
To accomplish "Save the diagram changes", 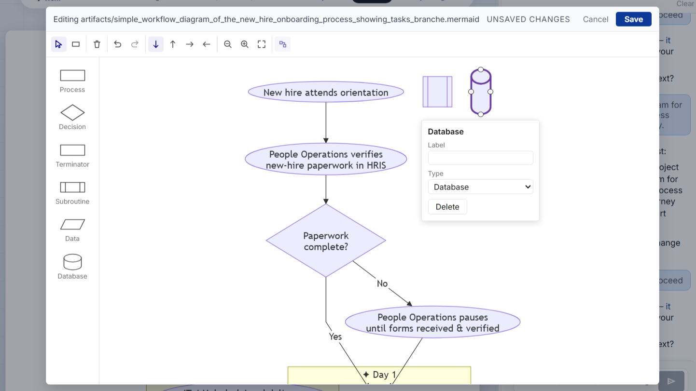I will 634,19.
